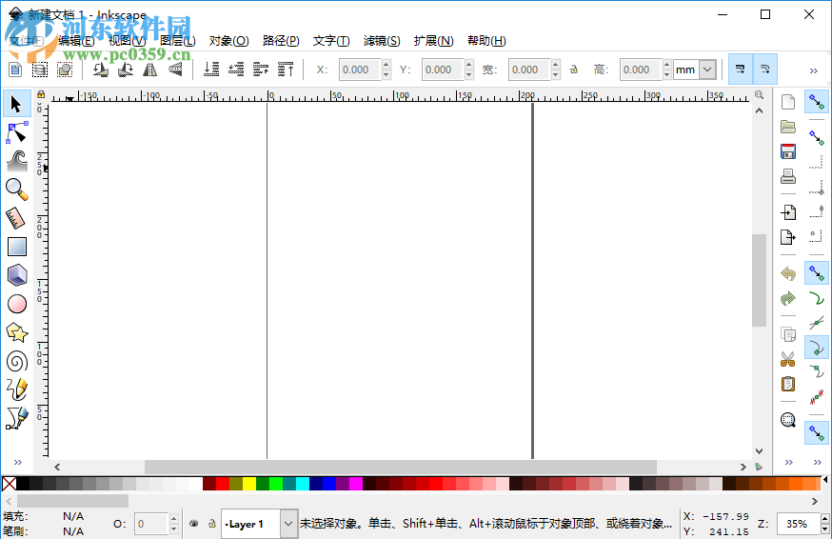Pick the red palette swatch
The image size is (832, 539).
(x=223, y=484)
